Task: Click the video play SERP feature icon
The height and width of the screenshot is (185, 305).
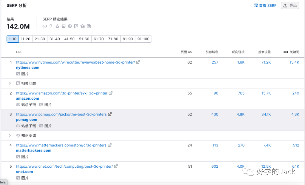Action: pyautogui.click(x=70, y=26)
